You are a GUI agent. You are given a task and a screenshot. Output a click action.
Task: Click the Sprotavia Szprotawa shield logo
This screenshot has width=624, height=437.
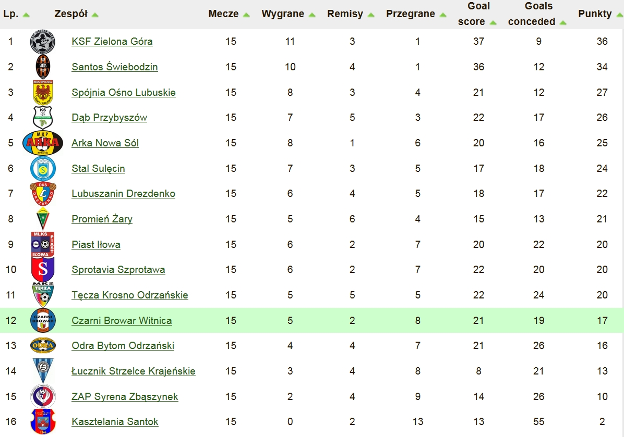[43, 269]
